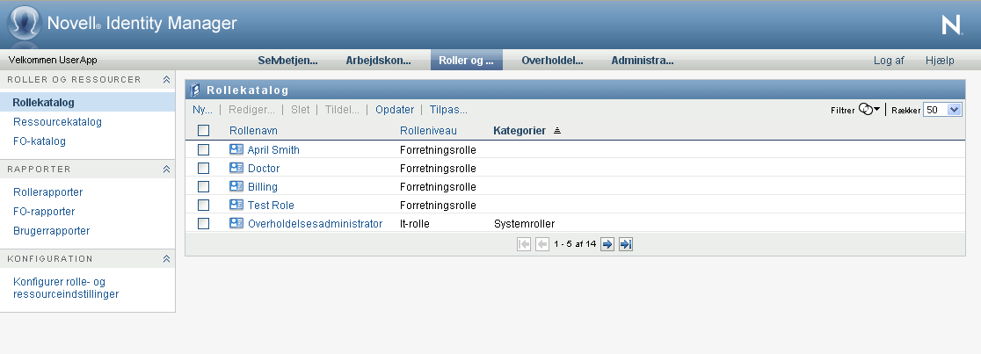The height and width of the screenshot is (354, 981).
Task: Click the Opdater refresh button
Action: (395, 110)
